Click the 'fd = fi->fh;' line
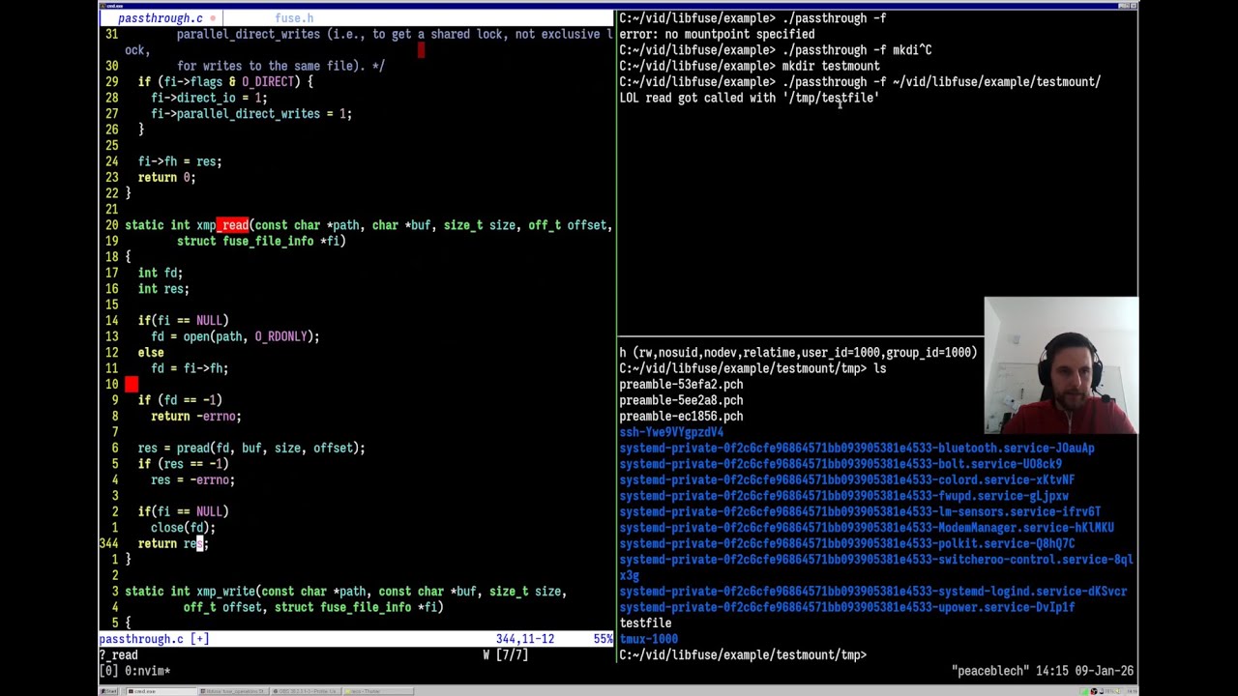 [x=190, y=368]
